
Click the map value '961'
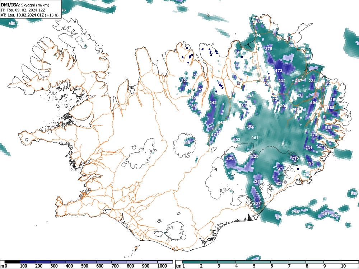pos(255,138)
